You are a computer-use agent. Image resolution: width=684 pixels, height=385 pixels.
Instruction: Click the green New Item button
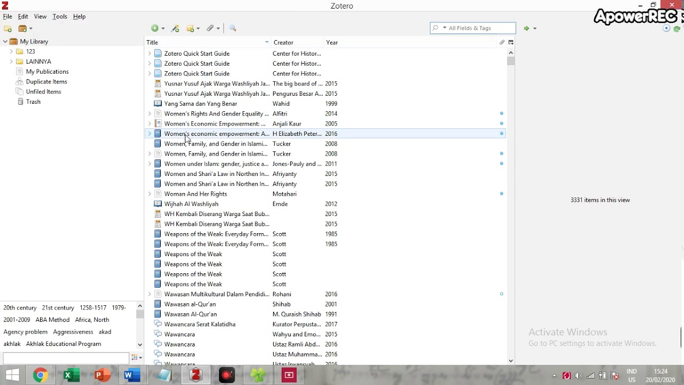(x=154, y=28)
